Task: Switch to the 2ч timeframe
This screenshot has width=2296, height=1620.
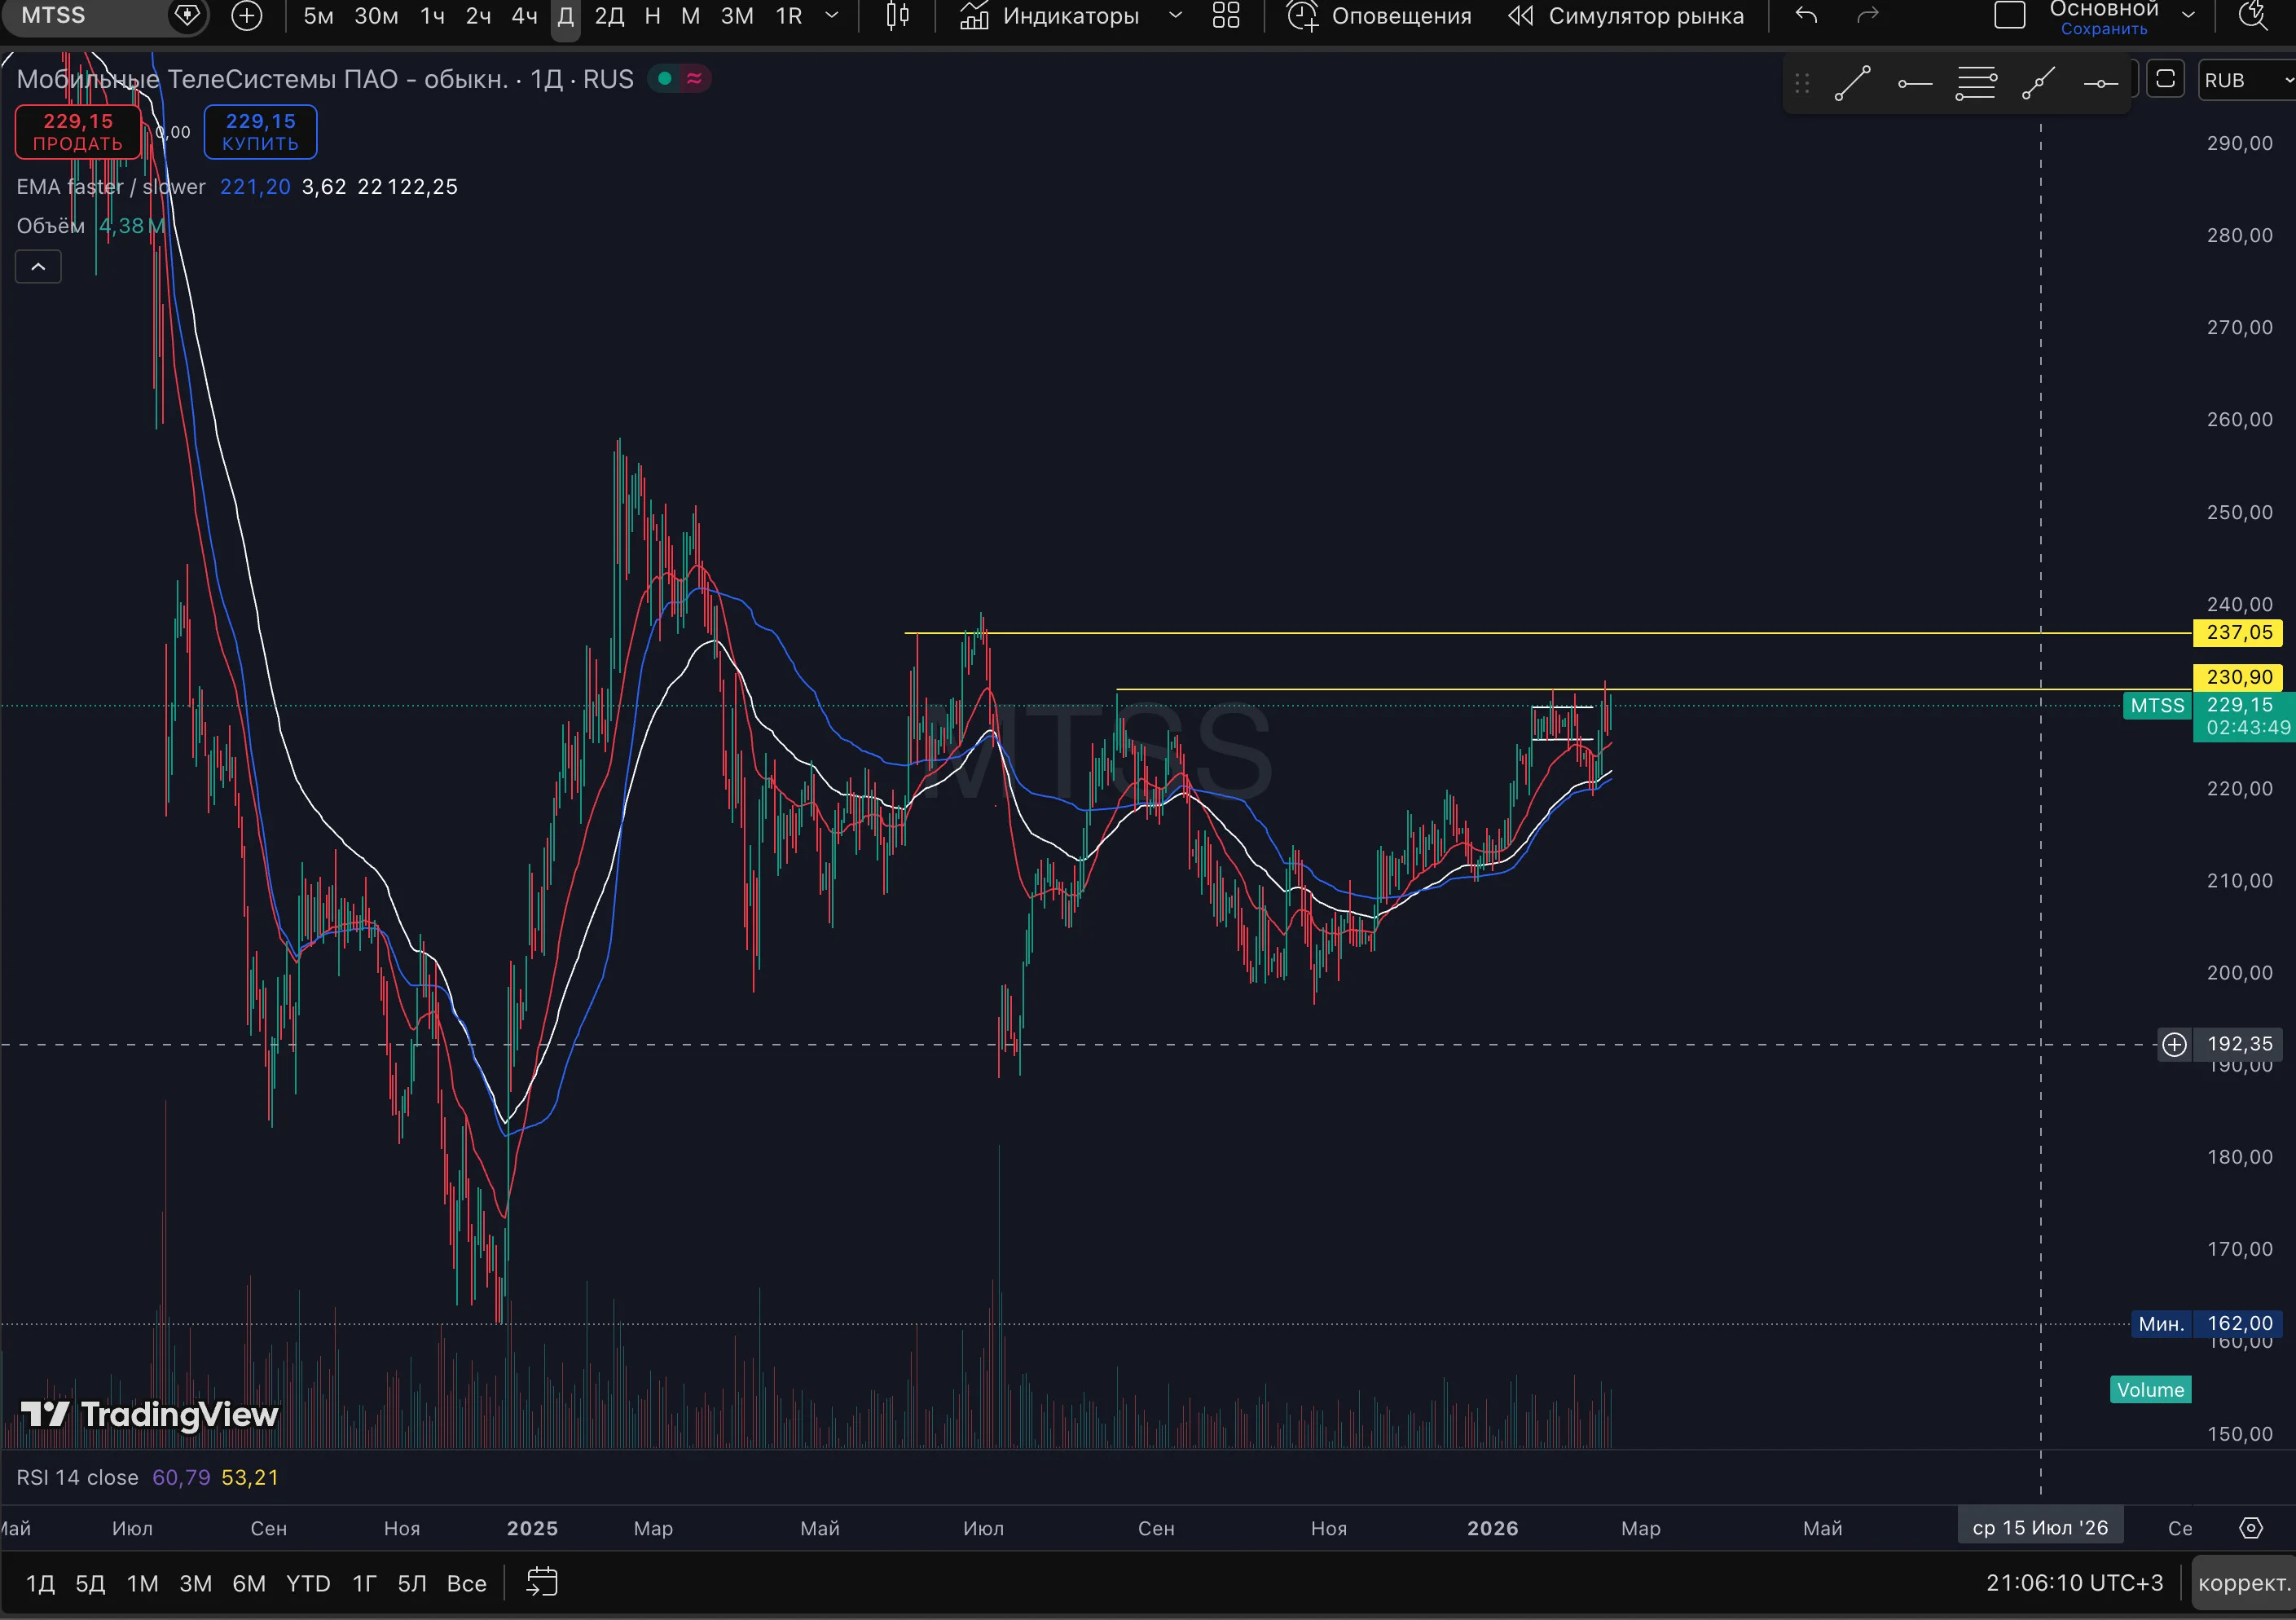Action: (x=478, y=16)
